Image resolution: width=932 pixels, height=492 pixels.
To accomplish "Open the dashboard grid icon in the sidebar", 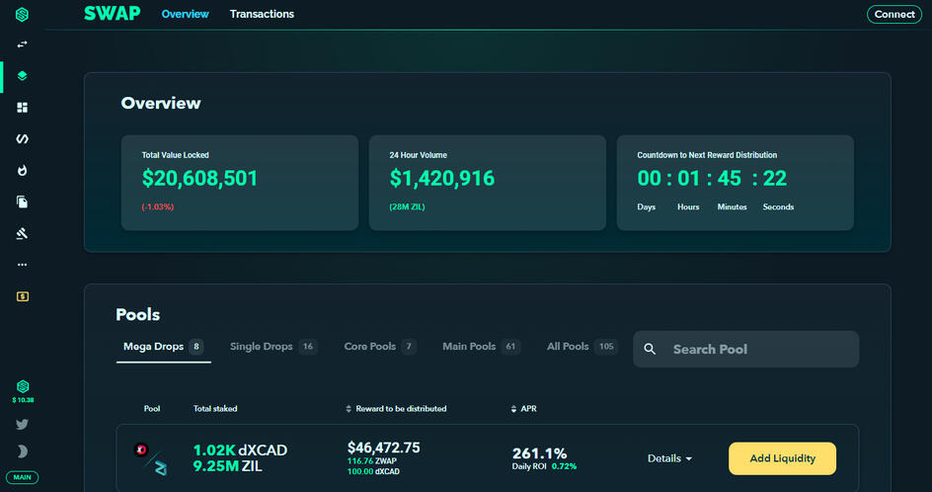I will (x=22, y=108).
